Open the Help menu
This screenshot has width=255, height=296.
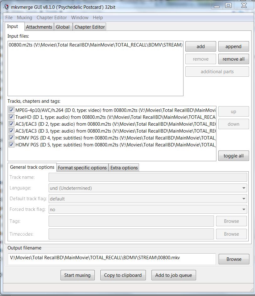(98, 18)
